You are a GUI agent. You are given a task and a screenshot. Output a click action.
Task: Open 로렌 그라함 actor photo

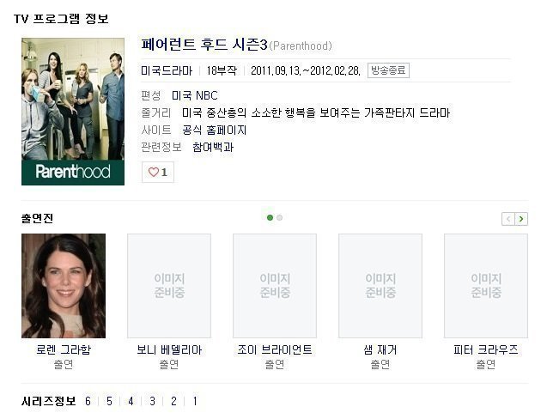point(64,286)
